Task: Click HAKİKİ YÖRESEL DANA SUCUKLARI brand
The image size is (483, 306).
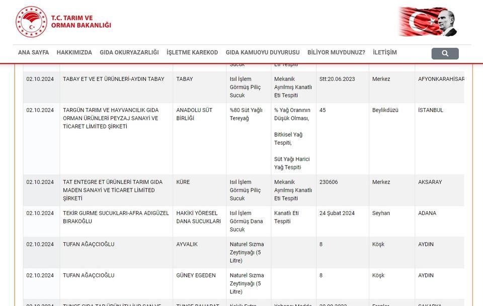Action: [198, 217]
